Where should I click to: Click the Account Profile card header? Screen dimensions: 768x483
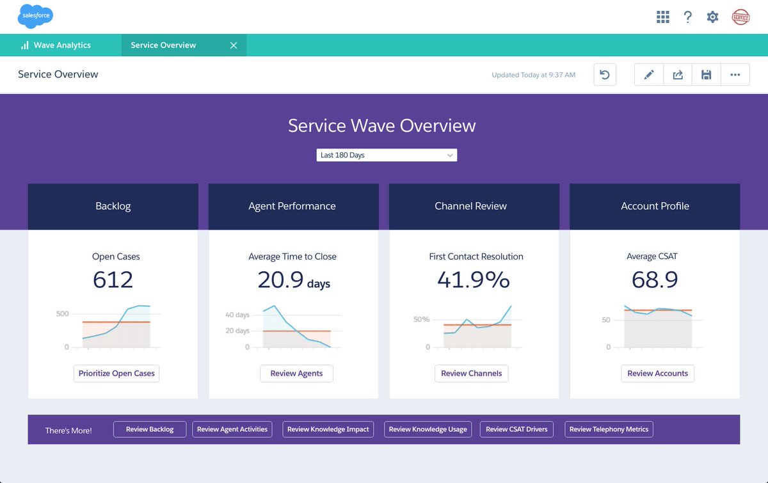coord(655,207)
